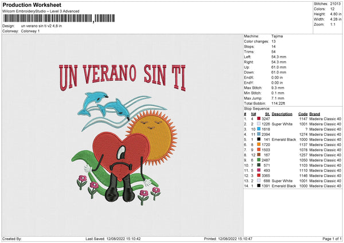
Task: Select the swatch beside stitch count 2394
Action: [x=259, y=134]
